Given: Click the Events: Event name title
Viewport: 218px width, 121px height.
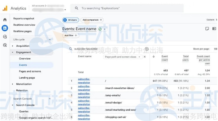Looking at the screenshot, I should [79, 29].
